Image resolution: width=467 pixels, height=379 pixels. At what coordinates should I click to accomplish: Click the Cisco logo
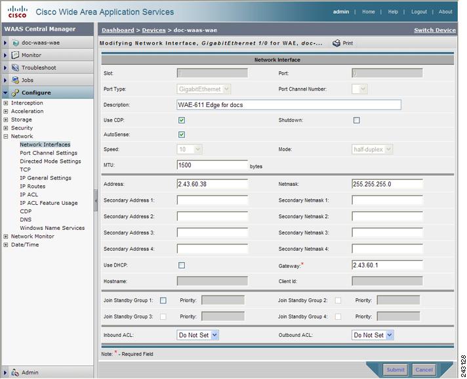coord(17,12)
